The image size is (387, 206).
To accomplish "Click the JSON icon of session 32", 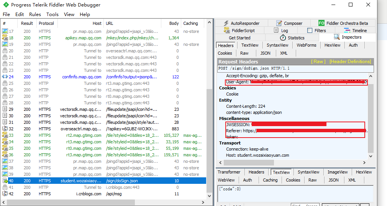I will point(5,129).
